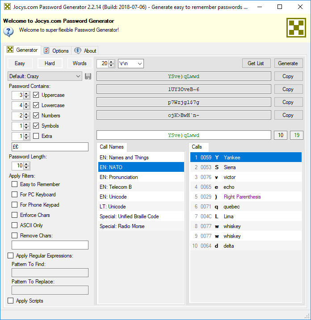Click the Password Length stepper
Viewport: 311px width, 320px height.
pyautogui.click(x=21, y=166)
